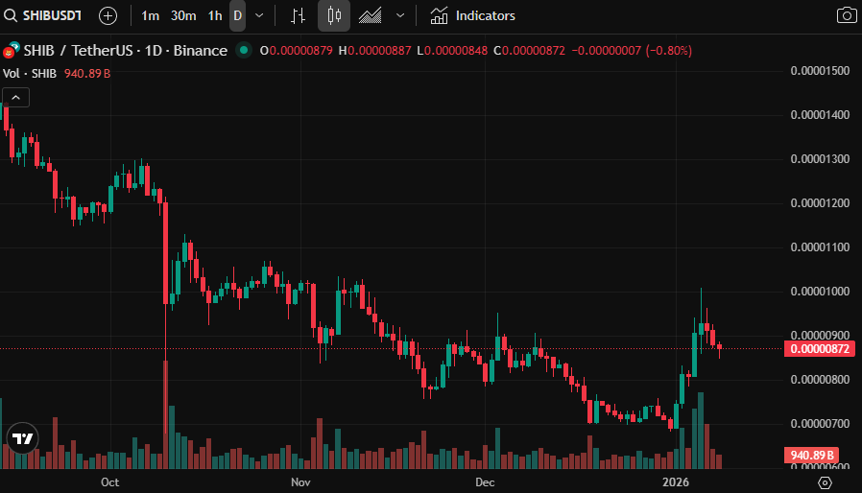This screenshot has height=493, width=862.
Task: Click the TradingView logo badge
Action: 22,438
